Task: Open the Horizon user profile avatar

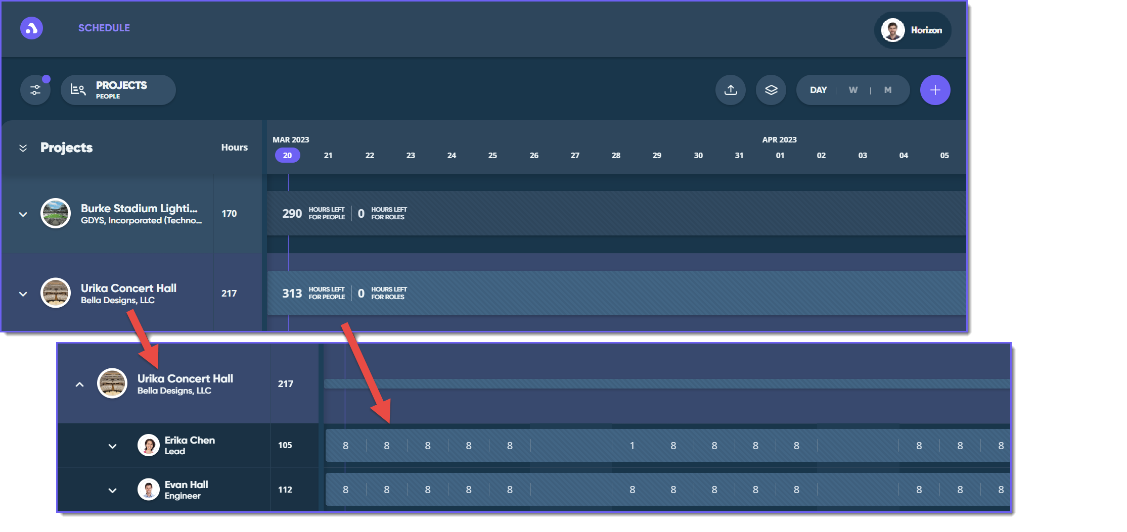Action: [x=893, y=30]
